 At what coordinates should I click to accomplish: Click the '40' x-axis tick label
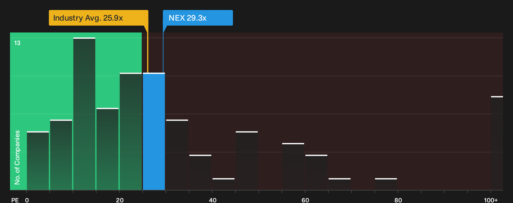tap(213, 200)
